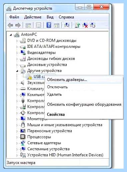Choose Отключить in the context menu

pos(84,87)
